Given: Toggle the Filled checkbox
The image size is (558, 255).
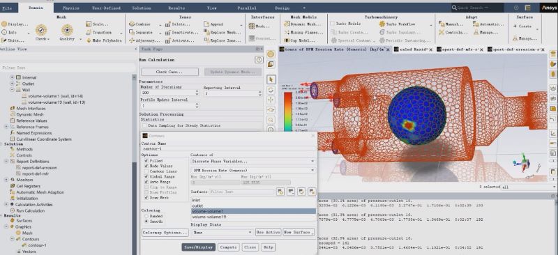Looking at the screenshot, I should tap(146, 161).
